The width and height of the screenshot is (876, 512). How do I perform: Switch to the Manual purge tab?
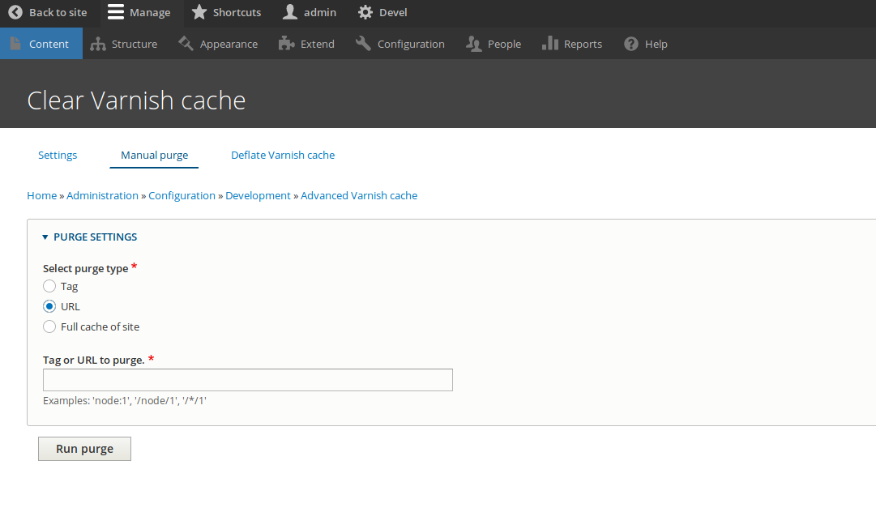click(154, 156)
